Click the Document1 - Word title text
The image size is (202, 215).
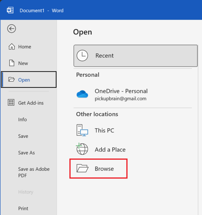click(42, 10)
